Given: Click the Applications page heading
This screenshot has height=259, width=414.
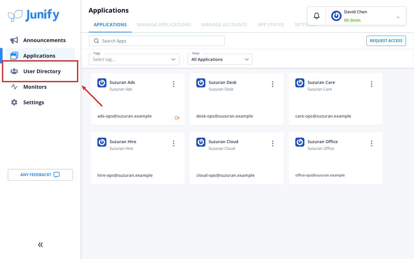Looking at the screenshot, I should click(109, 10).
